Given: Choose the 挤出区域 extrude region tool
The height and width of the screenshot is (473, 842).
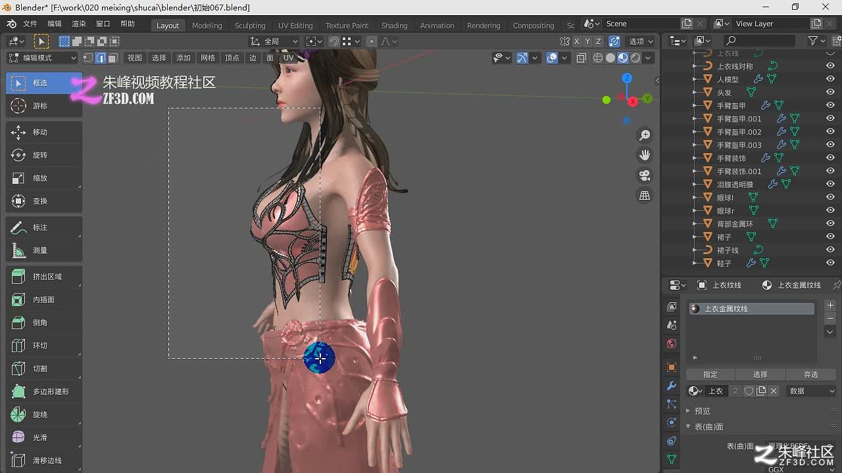Looking at the screenshot, I should 44,277.
